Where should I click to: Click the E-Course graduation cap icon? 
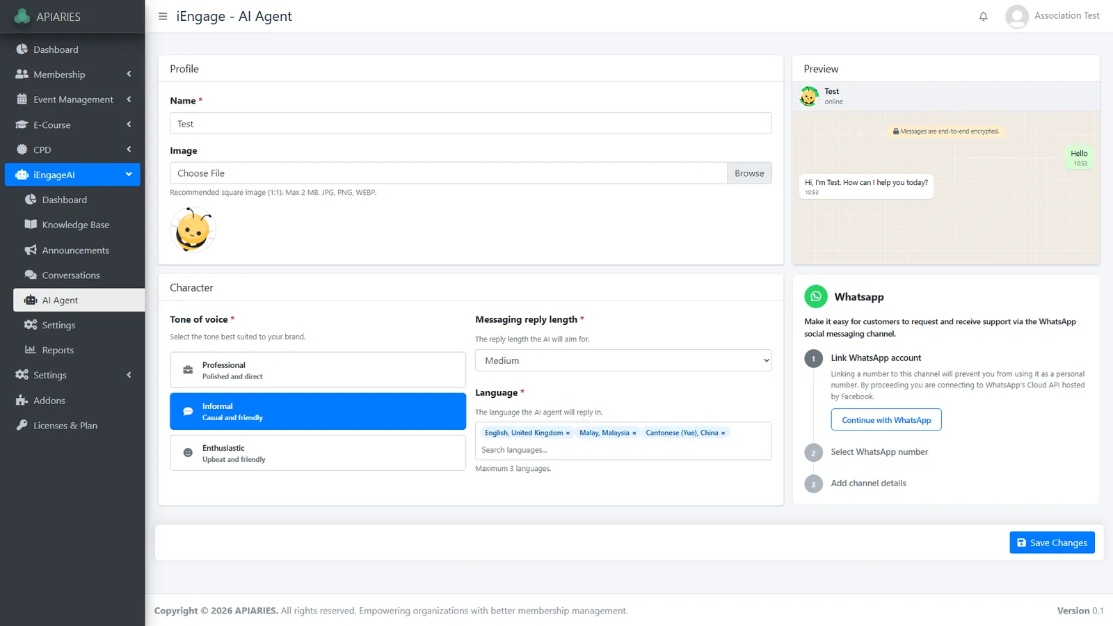tap(22, 125)
